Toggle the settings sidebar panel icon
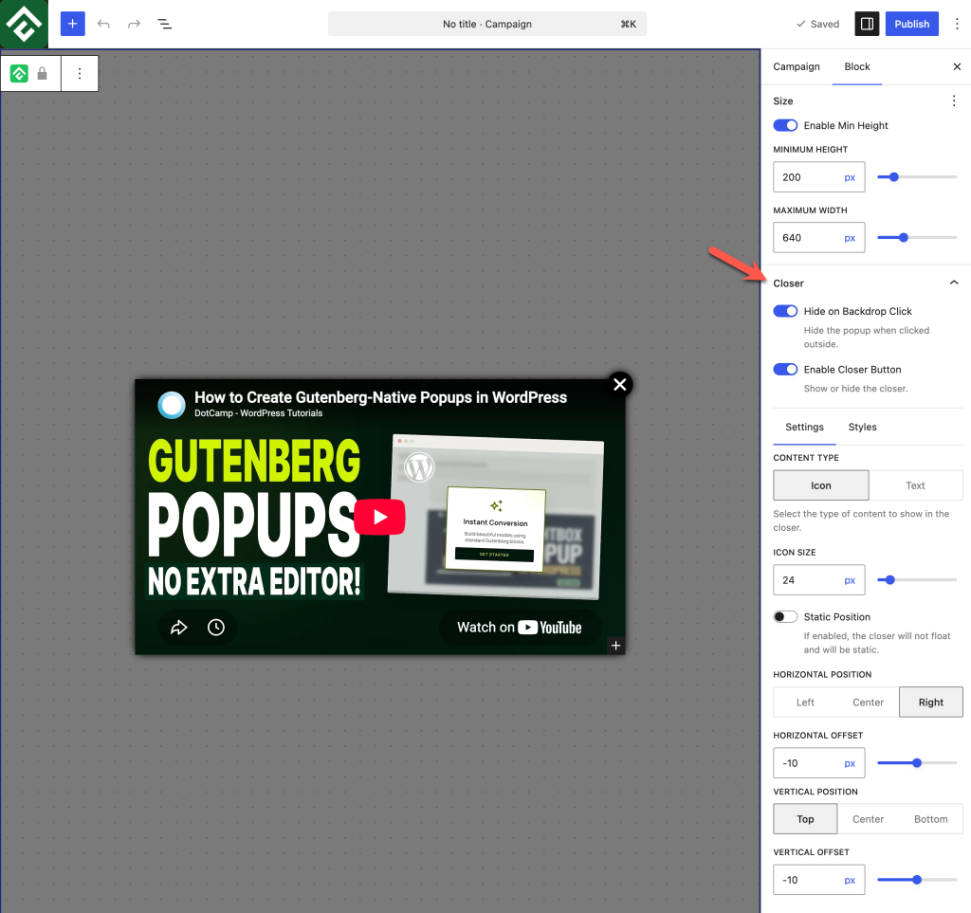This screenshot has width=971, height=913. coord(867,24)
